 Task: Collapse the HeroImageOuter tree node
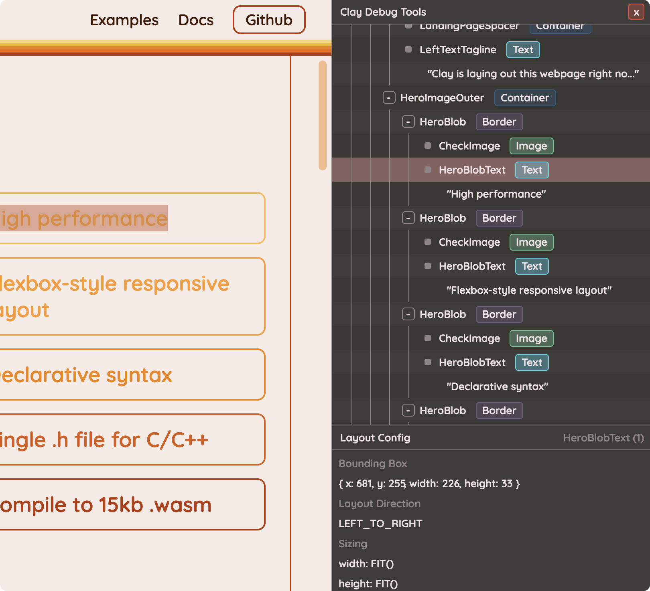[x=389, y=98]
